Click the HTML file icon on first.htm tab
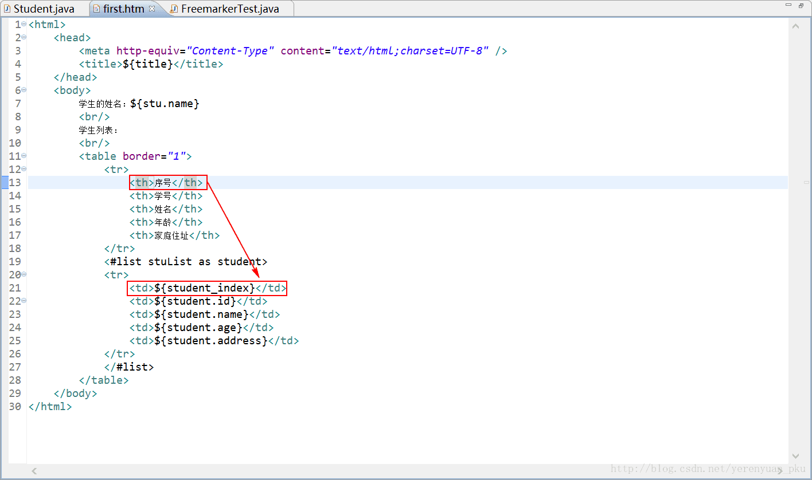812x480 pixels. 96,9
